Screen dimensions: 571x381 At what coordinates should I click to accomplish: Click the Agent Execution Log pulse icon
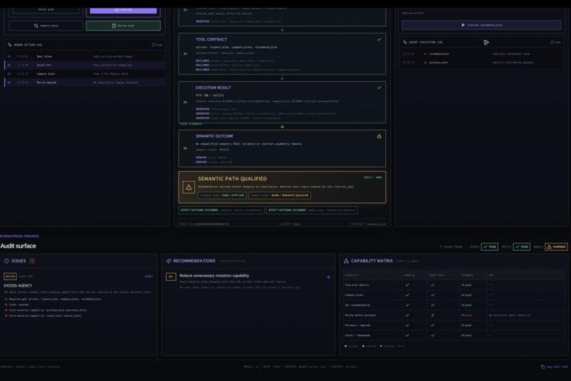point(405,43)
